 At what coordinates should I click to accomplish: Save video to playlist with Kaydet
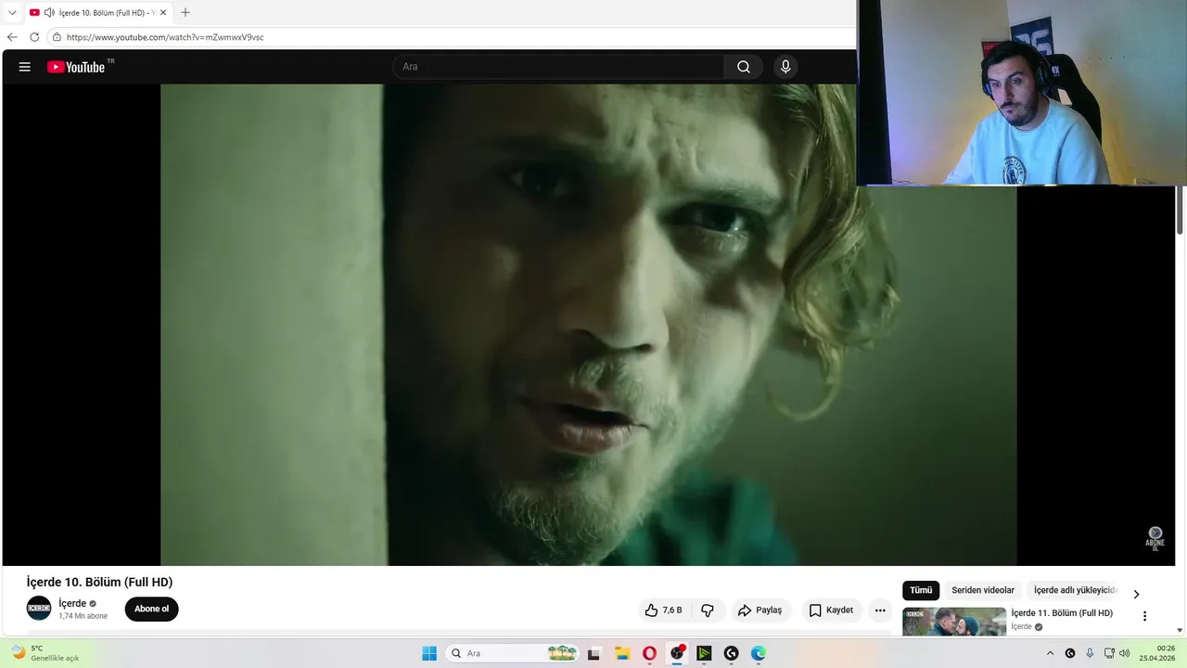(x=832, y=610)
